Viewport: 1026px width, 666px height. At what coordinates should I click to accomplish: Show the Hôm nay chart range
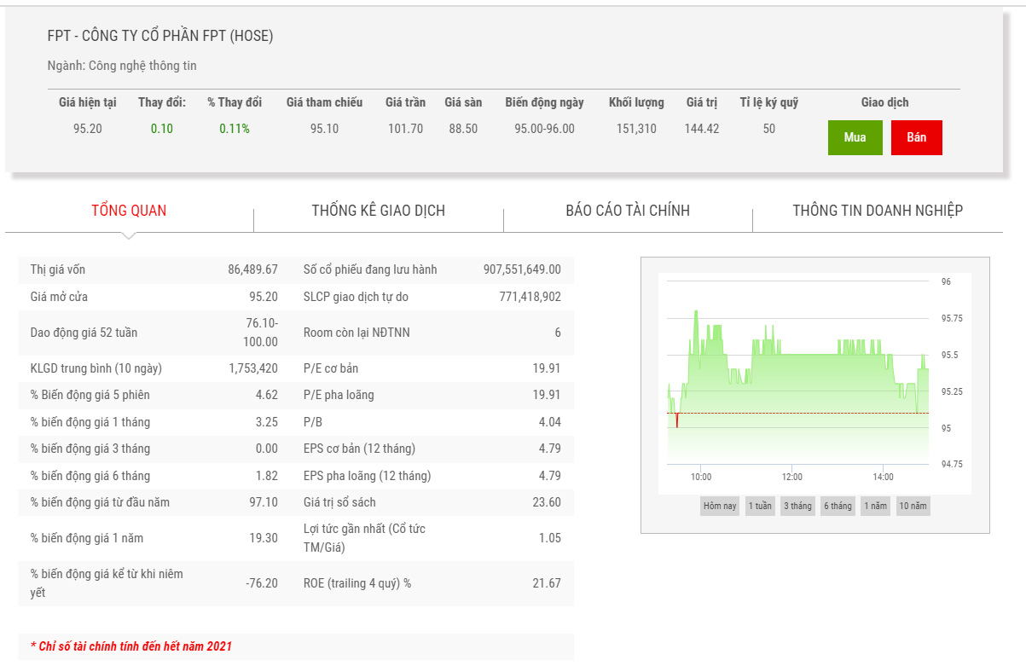tap(719, 506)
